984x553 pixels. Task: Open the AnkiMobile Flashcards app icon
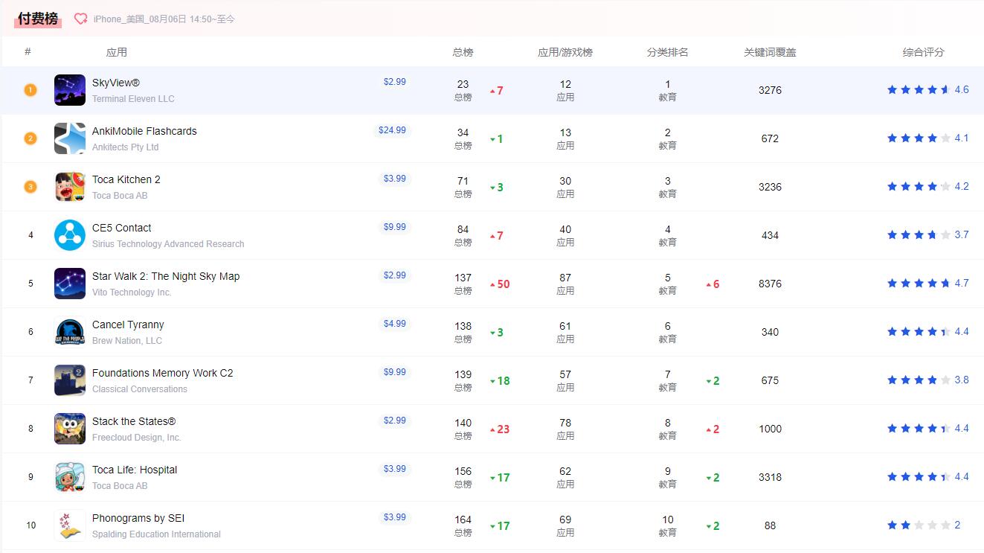point(70,138)
